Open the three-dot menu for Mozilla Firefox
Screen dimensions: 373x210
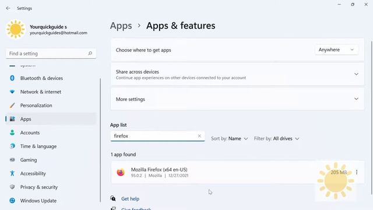(x=356, y=172)
